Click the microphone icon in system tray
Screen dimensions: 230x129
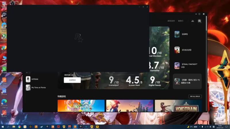pos(202,127)
